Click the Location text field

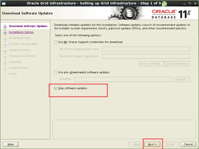123,79
